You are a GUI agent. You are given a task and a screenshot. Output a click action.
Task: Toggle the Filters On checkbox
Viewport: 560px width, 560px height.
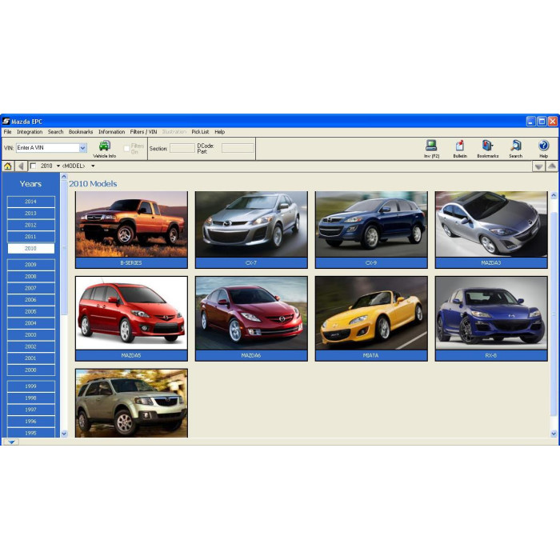pyautogui.click(x=126, y=148)
